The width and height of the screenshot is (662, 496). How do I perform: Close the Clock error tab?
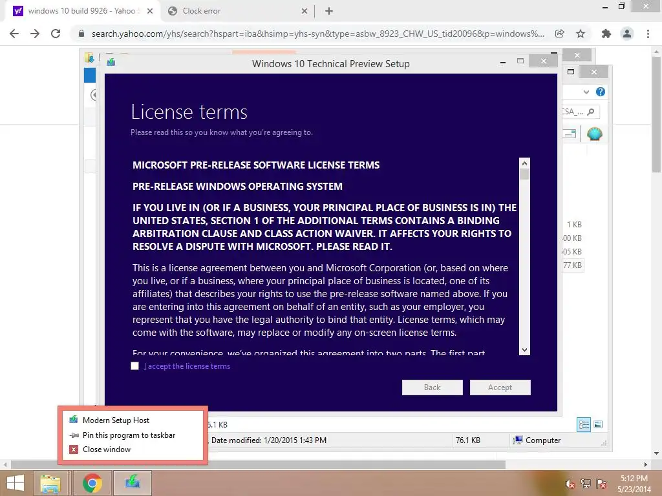[x=304, y=12]
